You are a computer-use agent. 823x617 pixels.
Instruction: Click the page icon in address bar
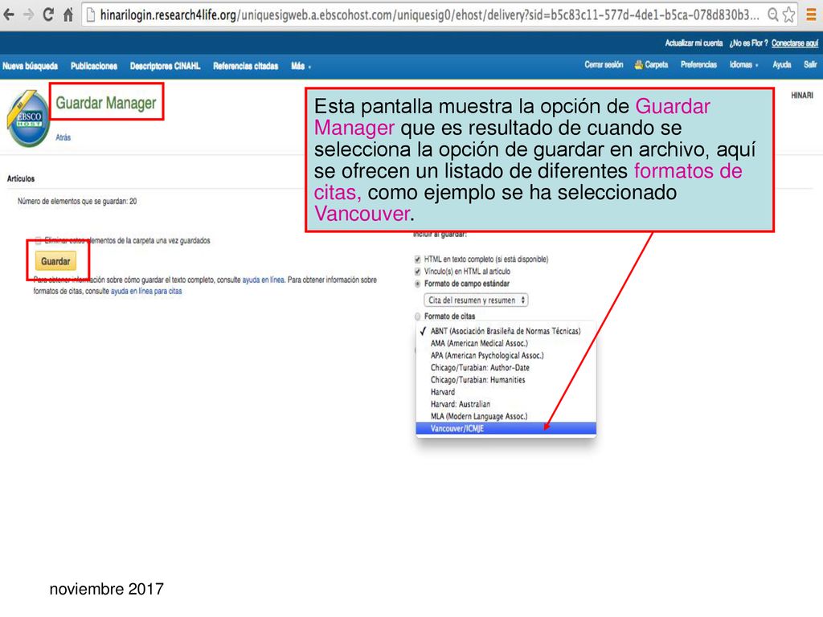coord(91,15)
